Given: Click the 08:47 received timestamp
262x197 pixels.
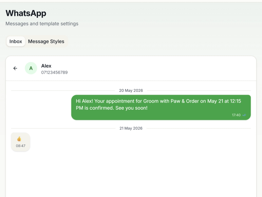Looking at the screenshot, I should 21,146.
